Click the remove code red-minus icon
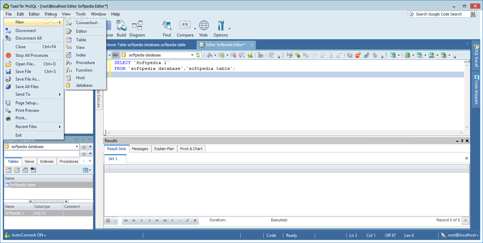The width and height of the screenshot is (483, 243). (x=233, y=55)
